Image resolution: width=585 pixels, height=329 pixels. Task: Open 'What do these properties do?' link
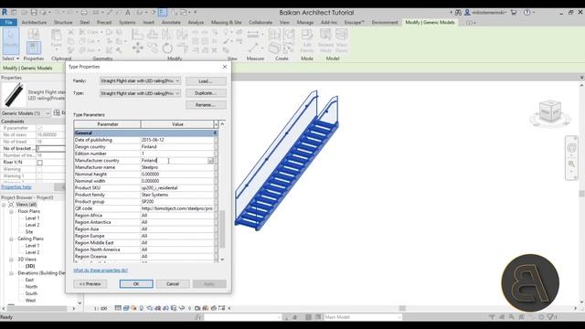101,271
